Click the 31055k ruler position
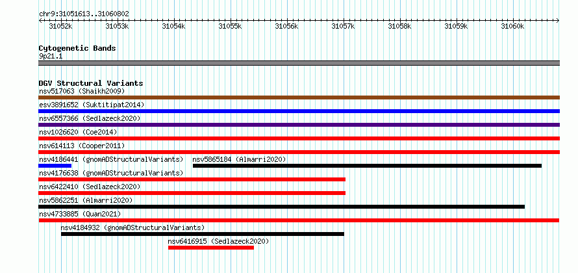 (x=231, y=26)
